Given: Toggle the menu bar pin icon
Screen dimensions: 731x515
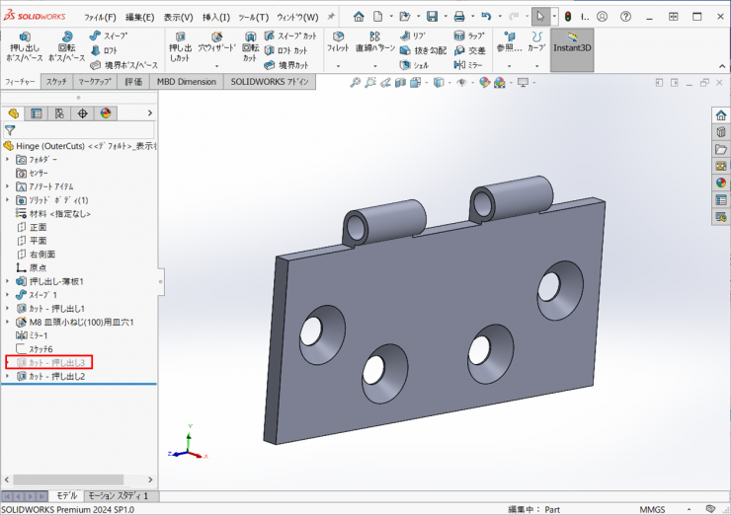Looking at the screenshot, I should point(331,17).
